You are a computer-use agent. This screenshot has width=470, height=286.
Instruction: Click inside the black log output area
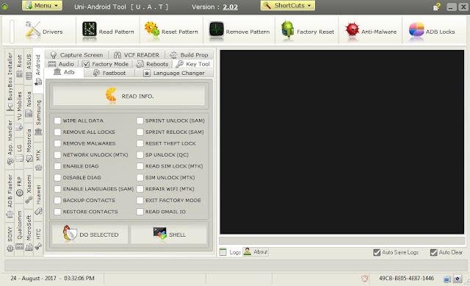(342, 142)
